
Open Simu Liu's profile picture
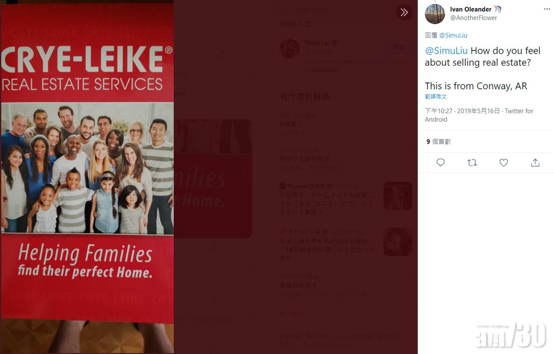[x=289, y=48]
